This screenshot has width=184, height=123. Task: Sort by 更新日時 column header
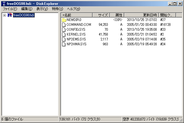[141, 15]
